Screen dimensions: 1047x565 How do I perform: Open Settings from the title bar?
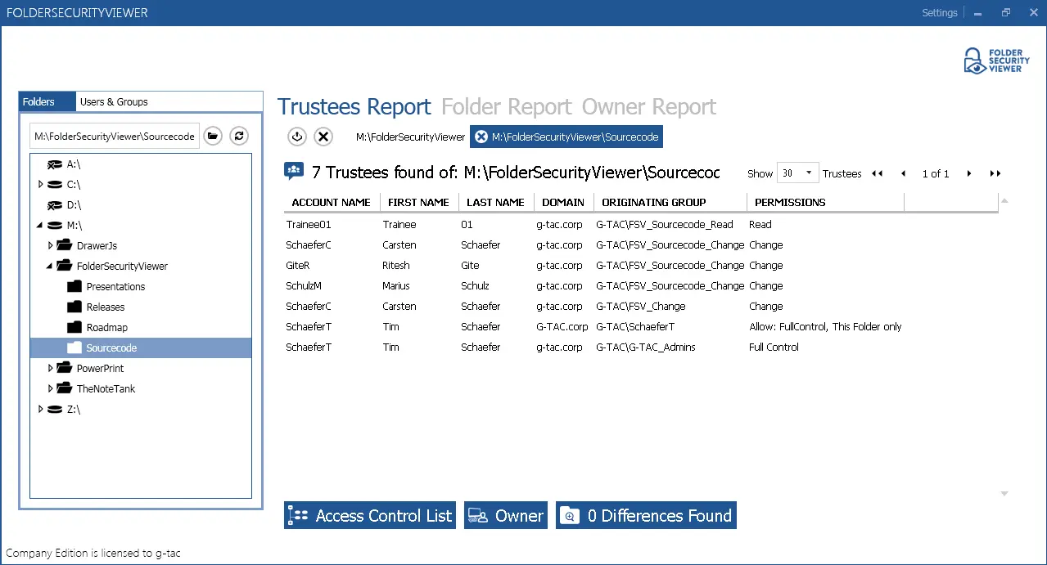tap(939, 13)
